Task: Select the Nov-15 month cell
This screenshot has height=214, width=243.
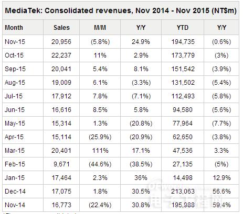Action: click(x=15, y=42)
